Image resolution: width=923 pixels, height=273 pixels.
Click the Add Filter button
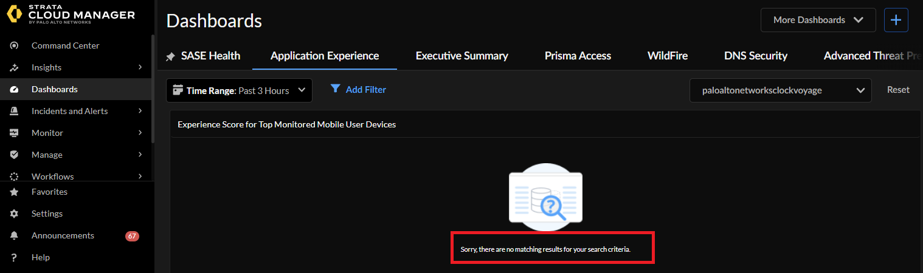[x=358, y=90]
